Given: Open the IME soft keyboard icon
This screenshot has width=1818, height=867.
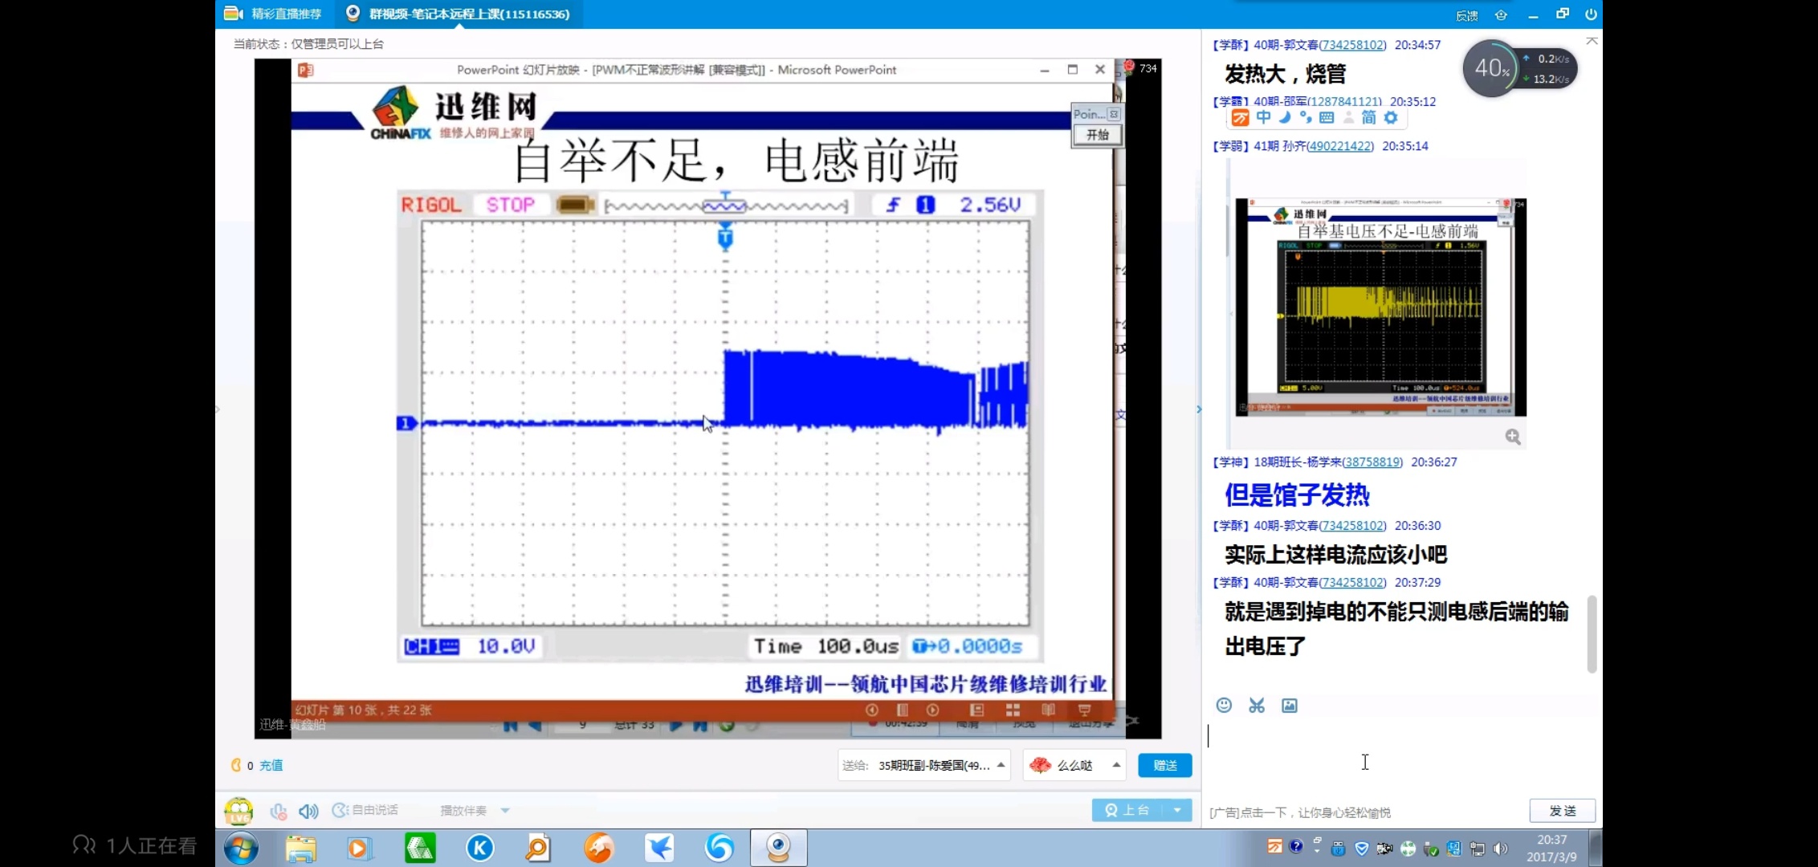Looking at the screenshot, I should click(1327, 118).
